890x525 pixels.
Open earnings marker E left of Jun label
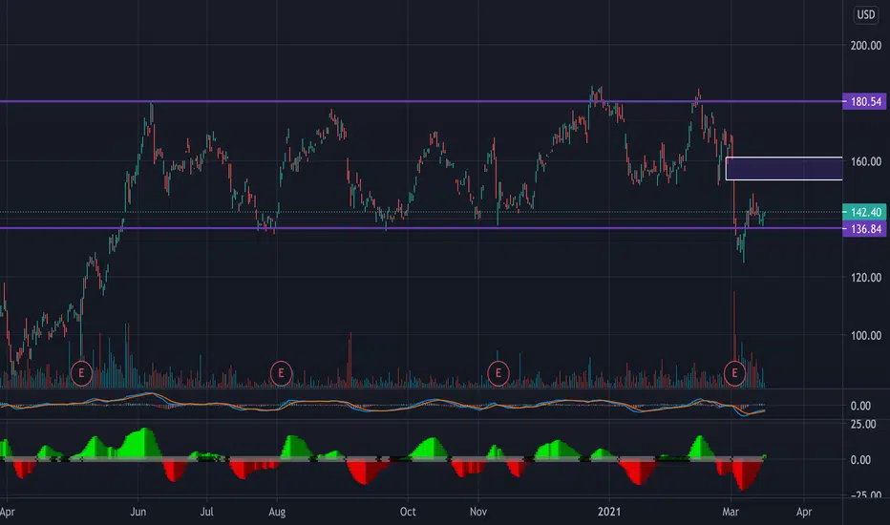click(81, 373)
